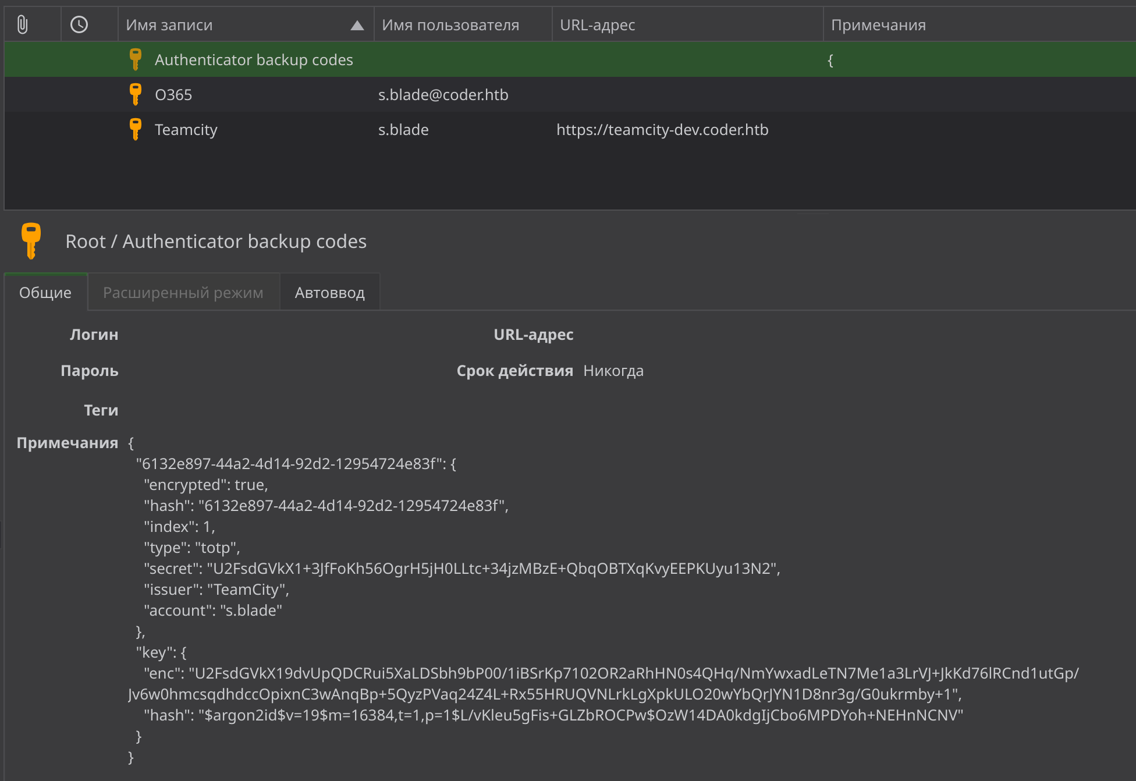Screen dimensions: 1136x781
Task: Click the Срок действия label
Action: click(x=515, y=371)
